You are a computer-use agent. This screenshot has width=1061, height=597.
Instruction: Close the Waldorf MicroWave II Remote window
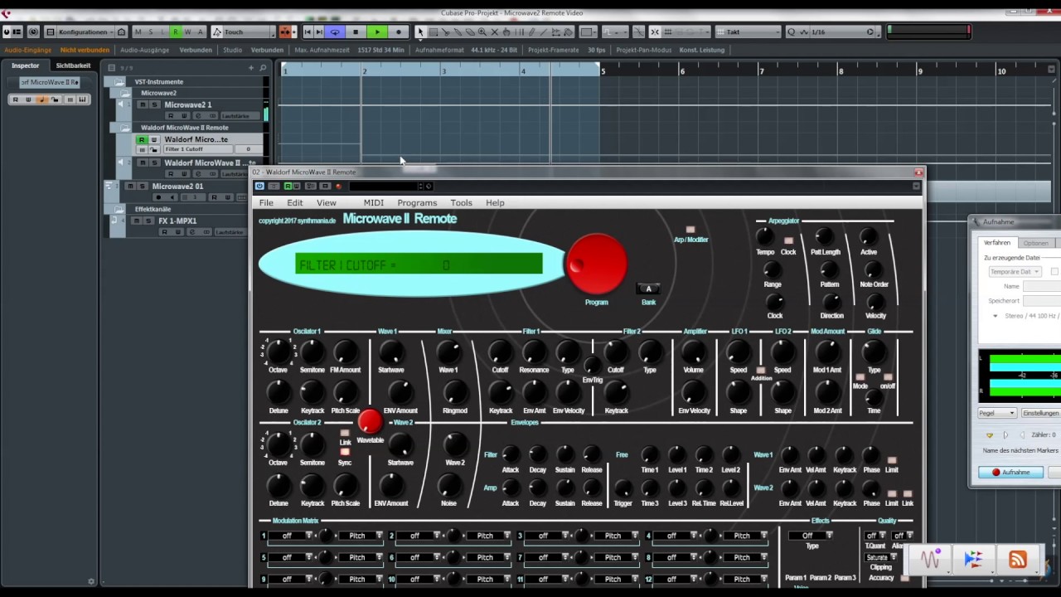918,172
